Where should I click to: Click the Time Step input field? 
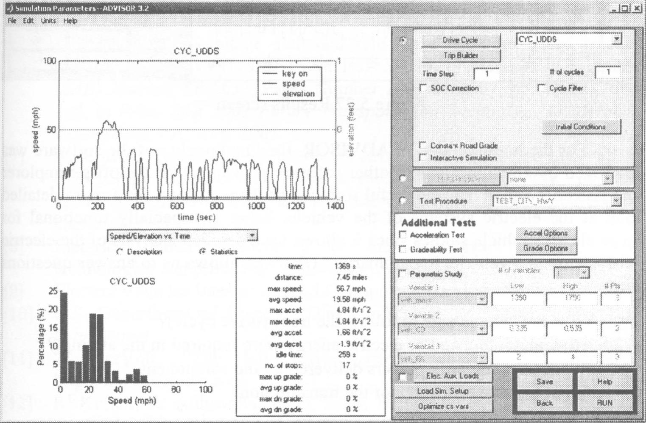(486, 74)
